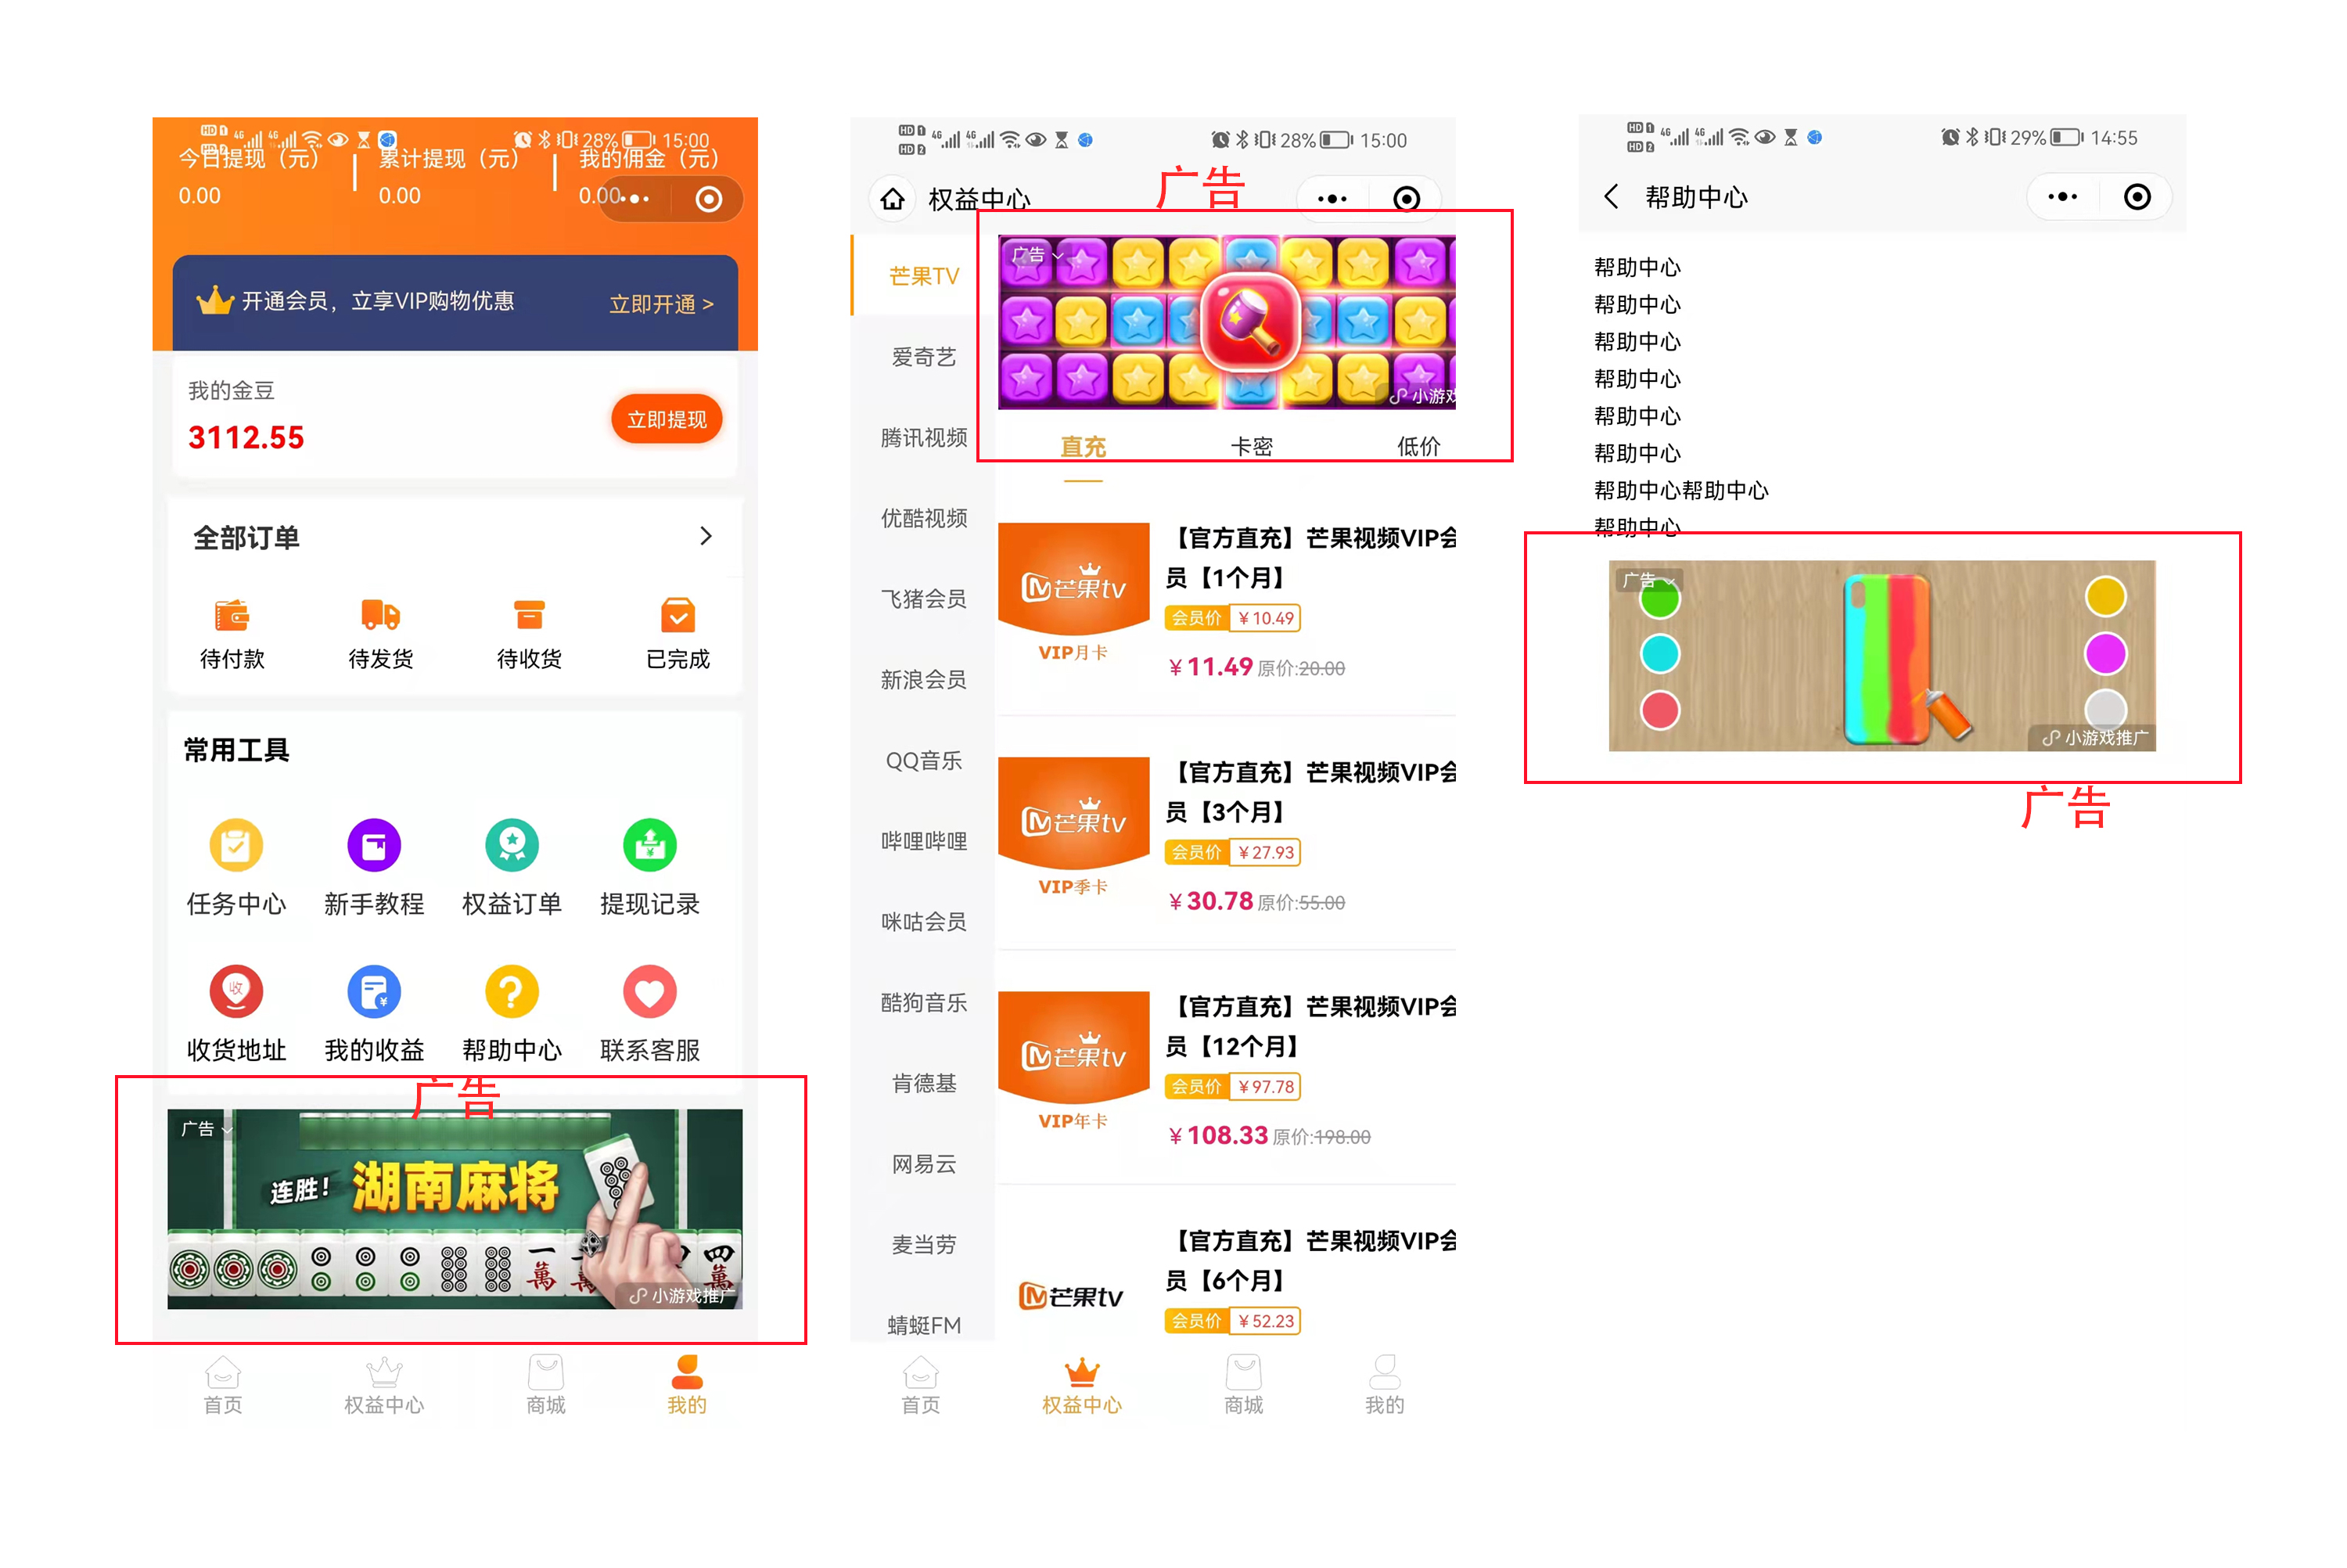Tap 湖南麻将 ad banner
Image resolution: width=2347 pixels, height=1568 pixels.
pyautogui.click(x=455, y=1209)
